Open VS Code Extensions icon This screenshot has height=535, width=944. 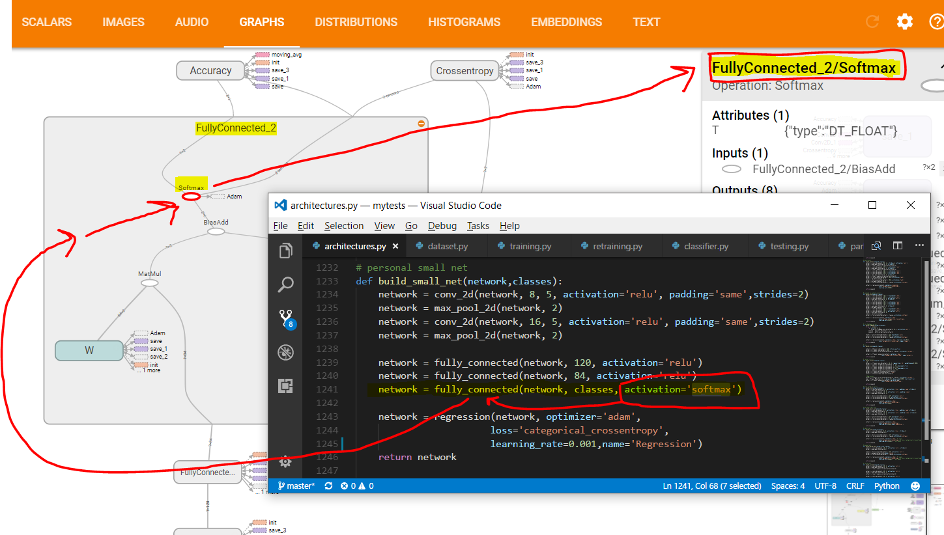(x=285, y=386)
